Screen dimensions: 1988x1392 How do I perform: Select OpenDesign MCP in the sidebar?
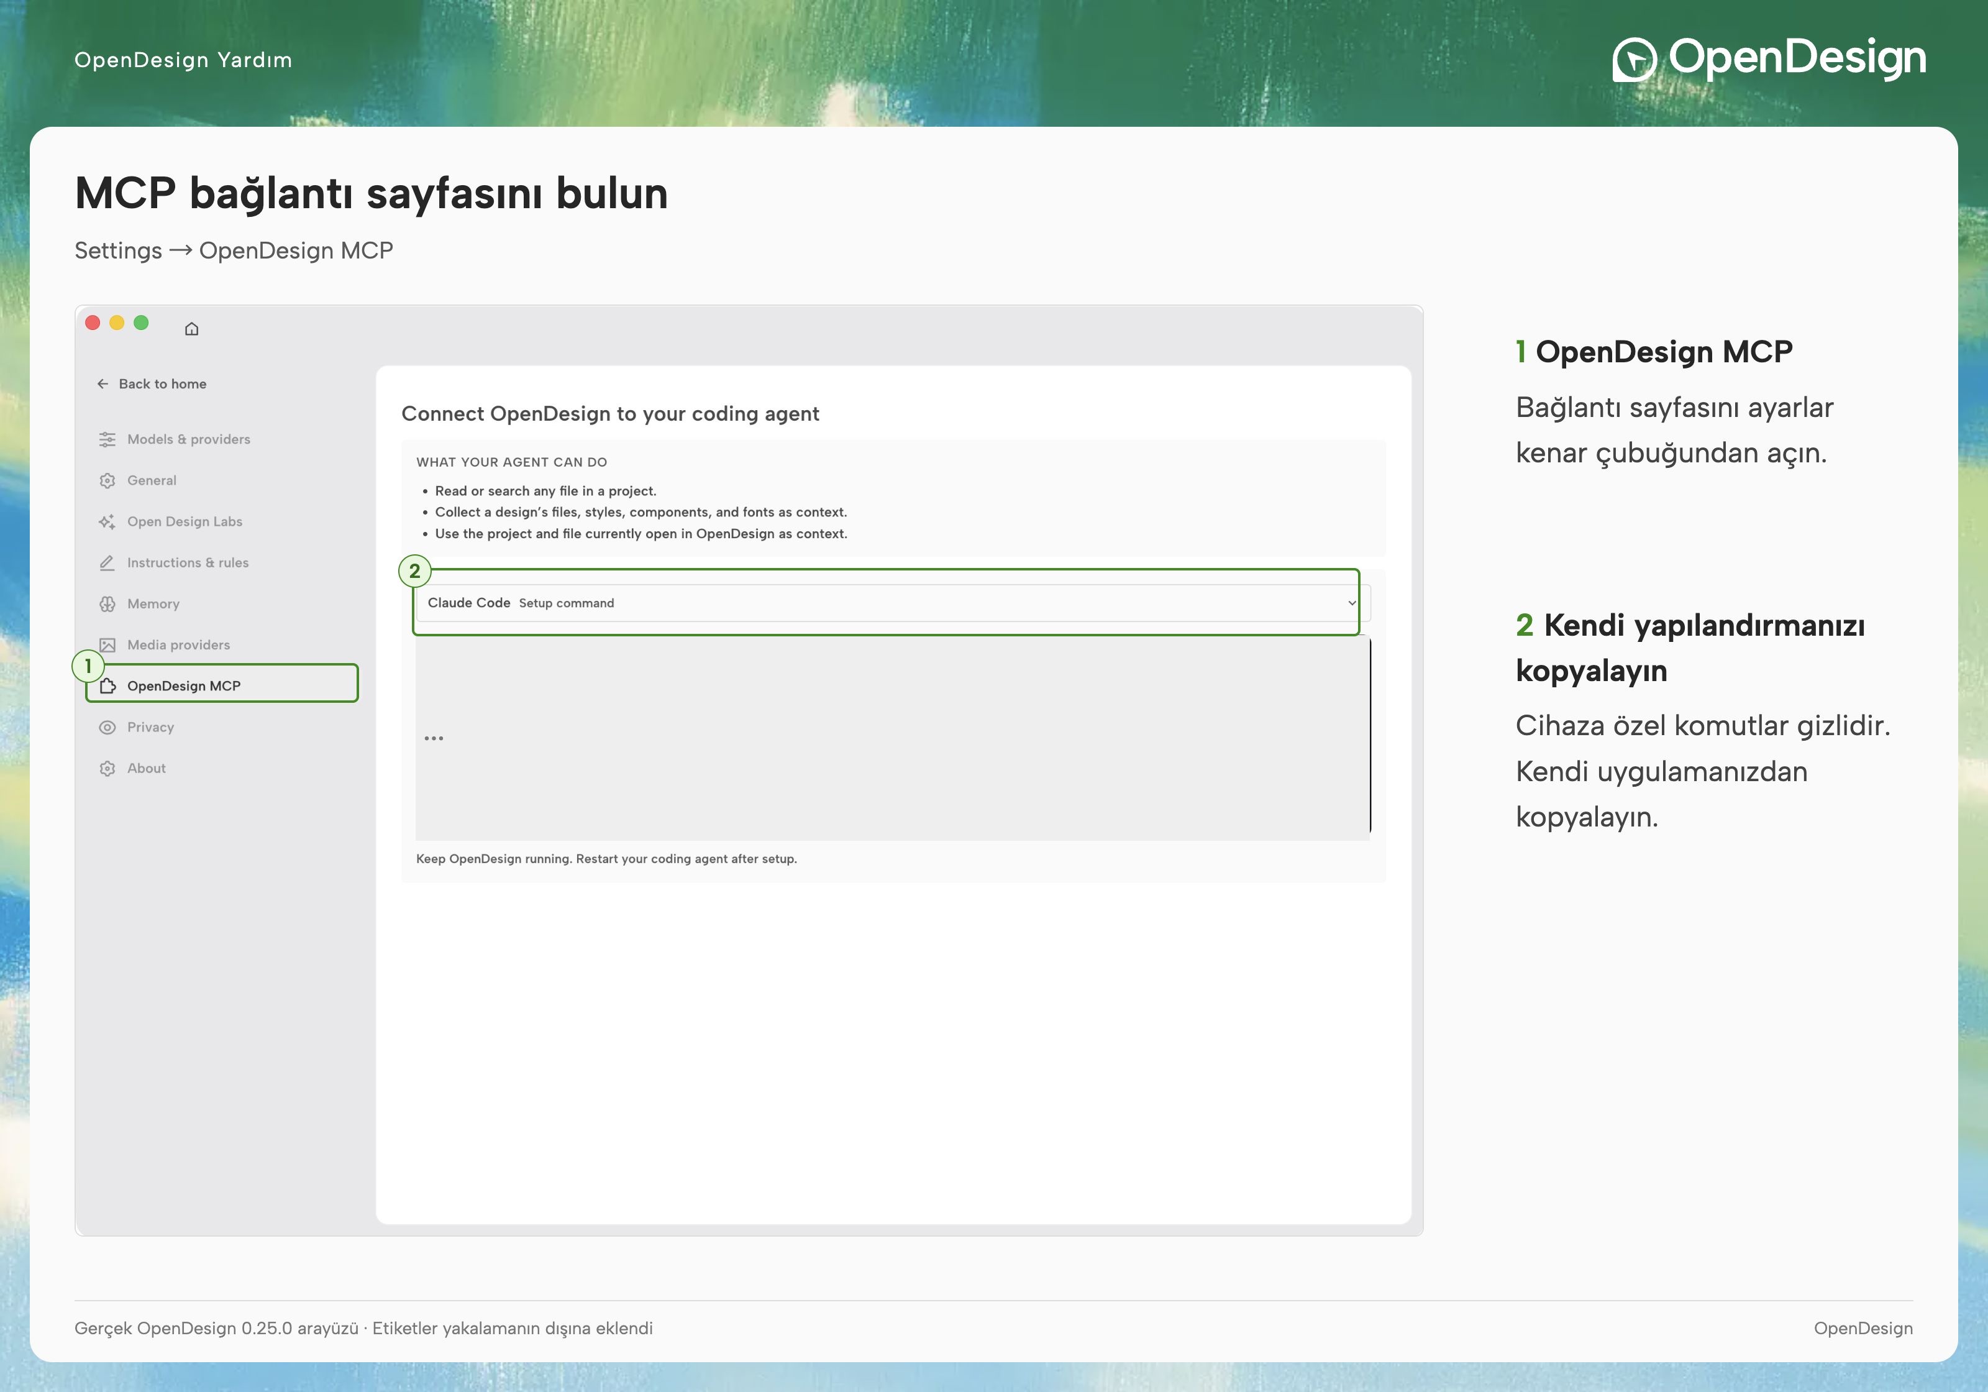(x=222, y=684)
